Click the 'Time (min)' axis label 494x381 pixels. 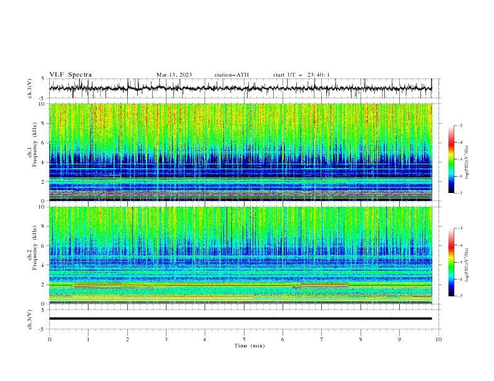tap(249, 346)
